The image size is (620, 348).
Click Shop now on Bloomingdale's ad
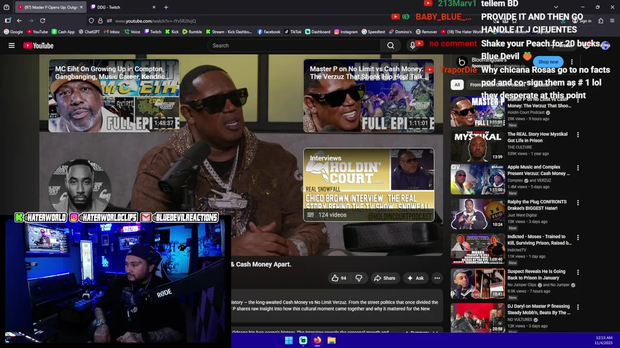[x=548, y=62]
